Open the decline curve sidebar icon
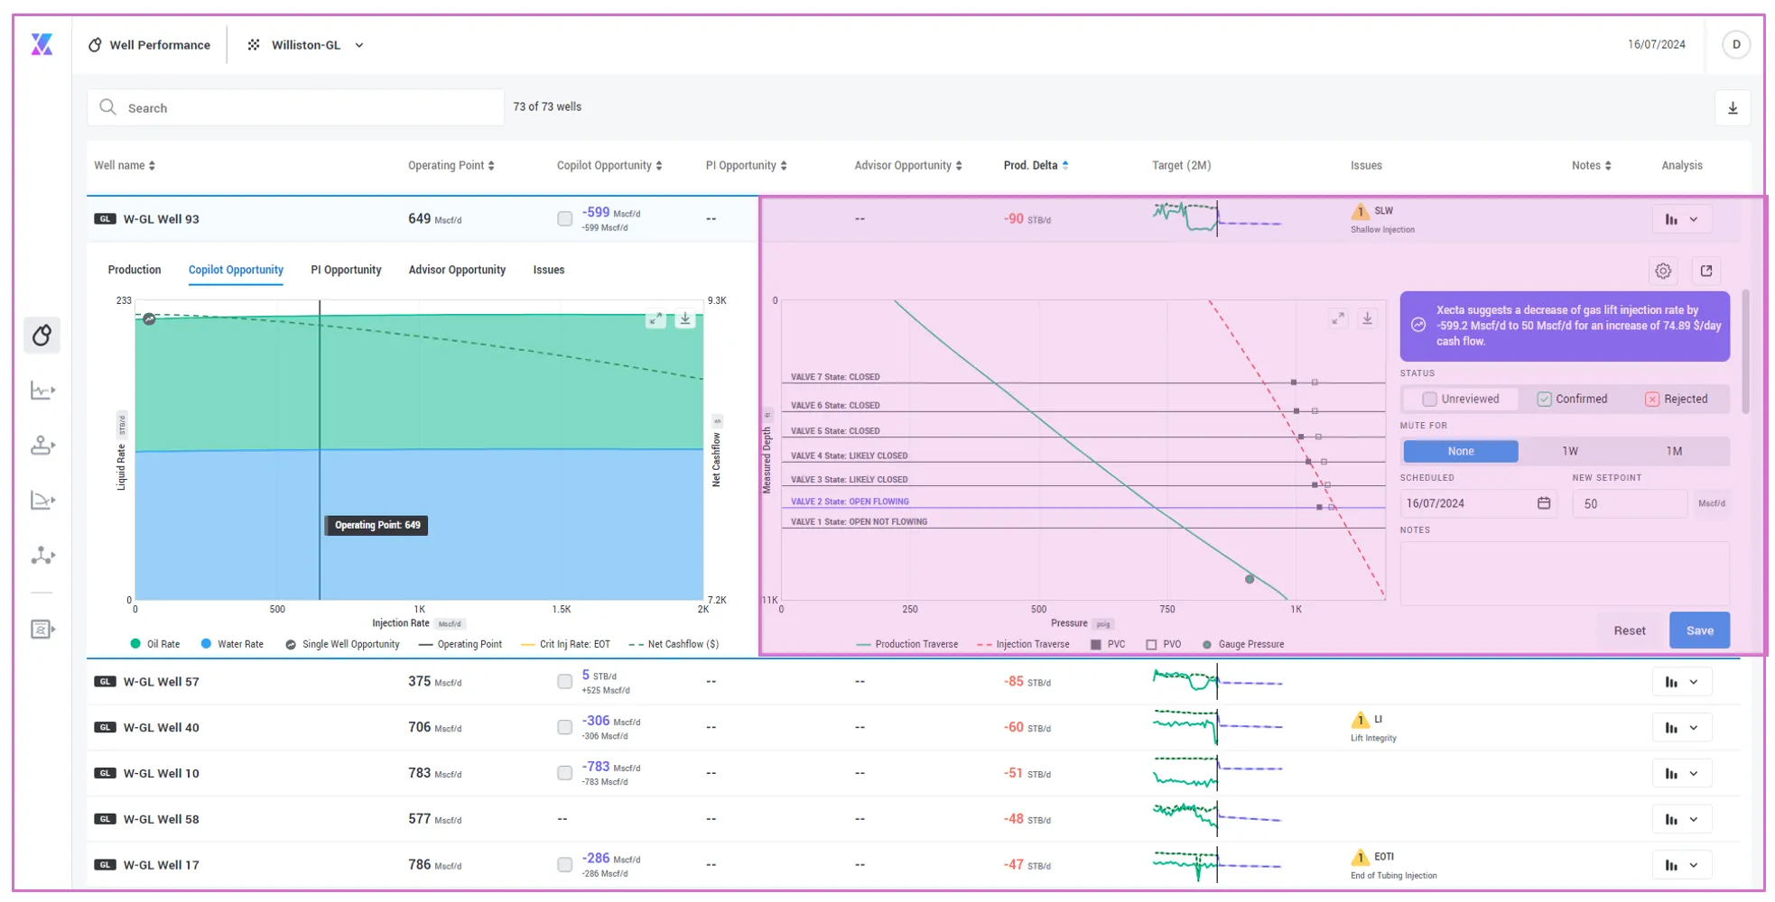Screen dimensions: 1775x902 click(x=42, y=501)
